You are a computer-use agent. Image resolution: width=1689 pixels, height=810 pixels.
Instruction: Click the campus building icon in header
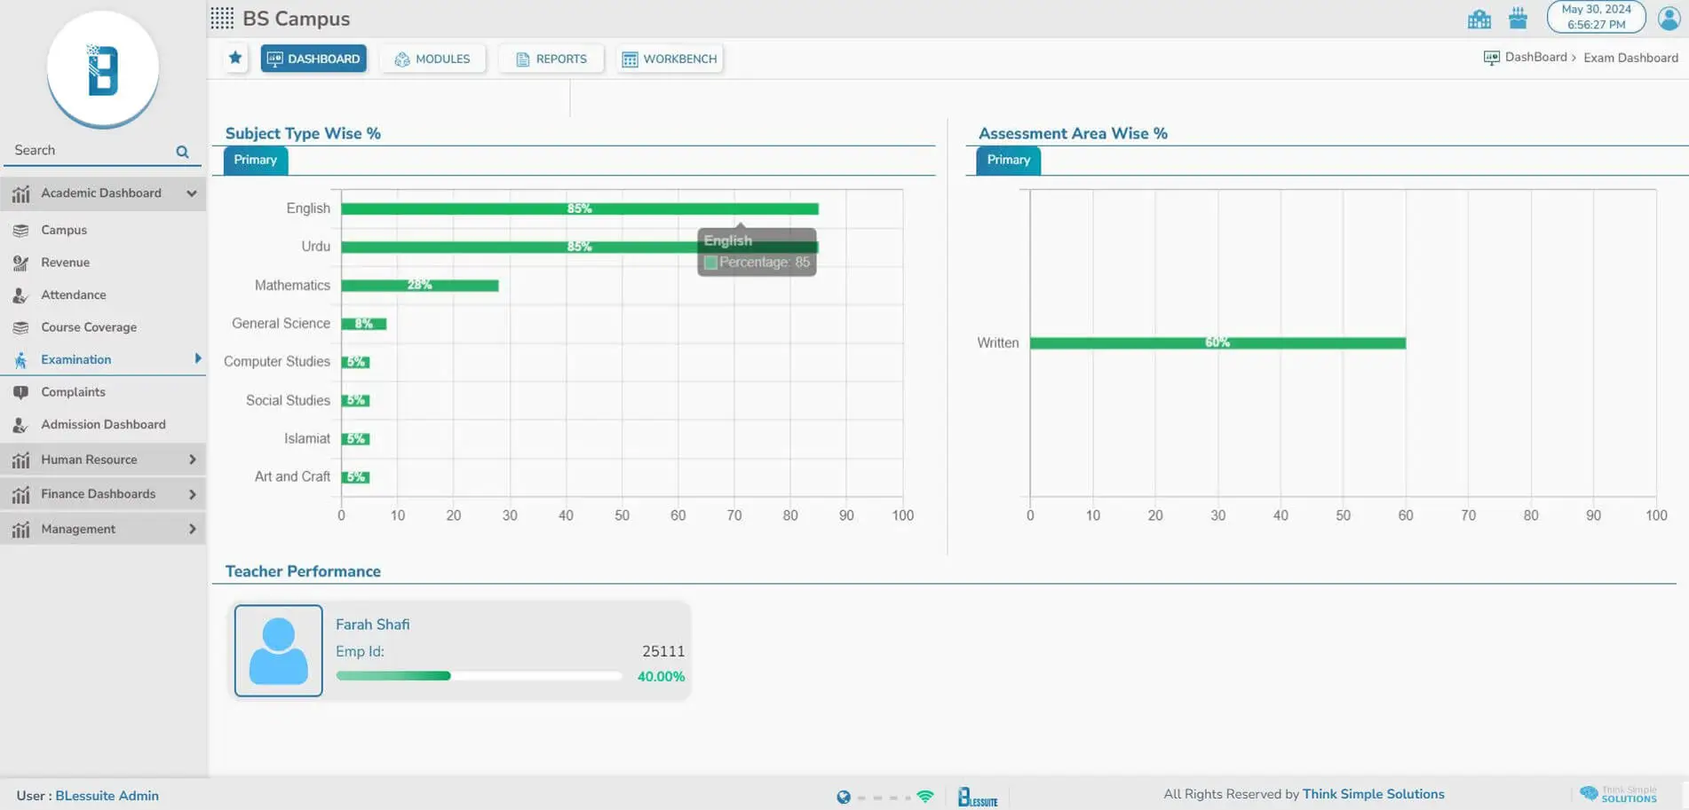click(1479, 19)
